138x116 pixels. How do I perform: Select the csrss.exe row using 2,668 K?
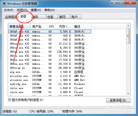pos(50,92)
